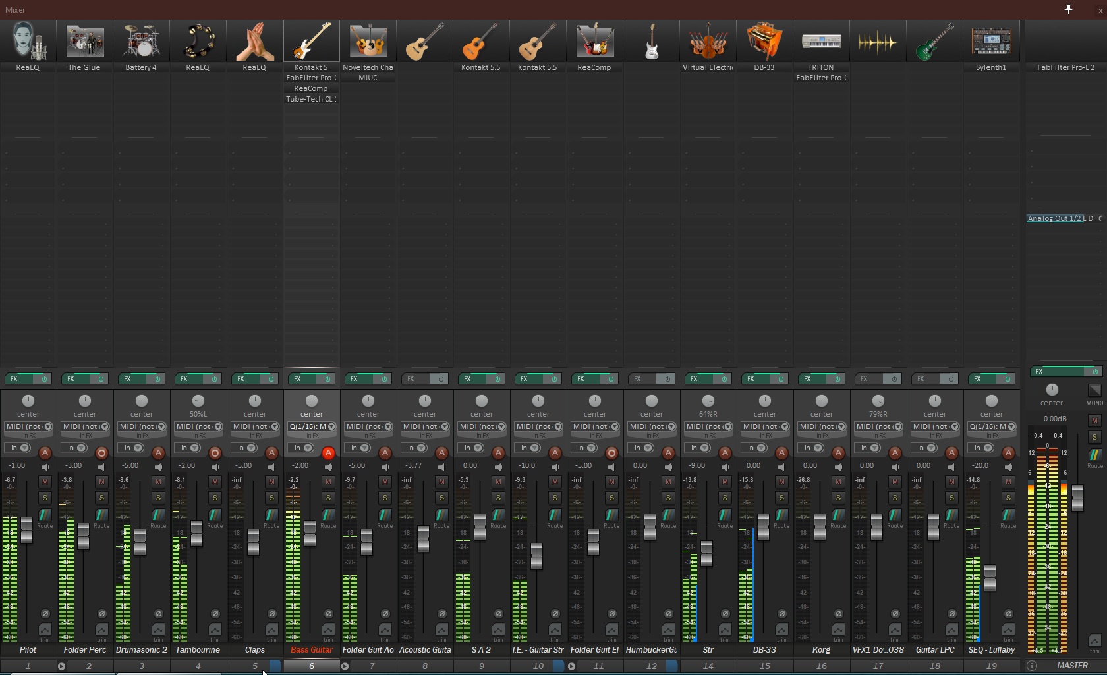Viewport: 1107px width, 675px height.
Task: Select the Bass Guitar track name label
Action: [x=312, y=650]
